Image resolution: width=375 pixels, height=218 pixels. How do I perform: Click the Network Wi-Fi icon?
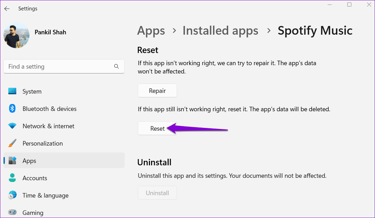[12, 126]
